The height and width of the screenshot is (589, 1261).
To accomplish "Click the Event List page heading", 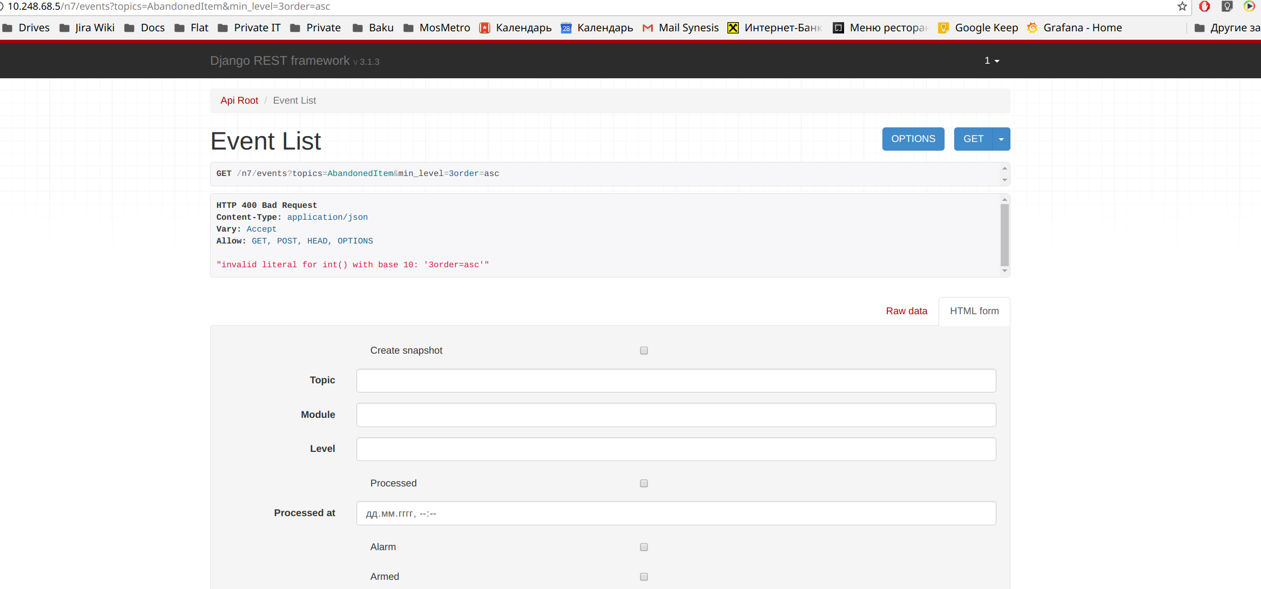I will [266, 141].
